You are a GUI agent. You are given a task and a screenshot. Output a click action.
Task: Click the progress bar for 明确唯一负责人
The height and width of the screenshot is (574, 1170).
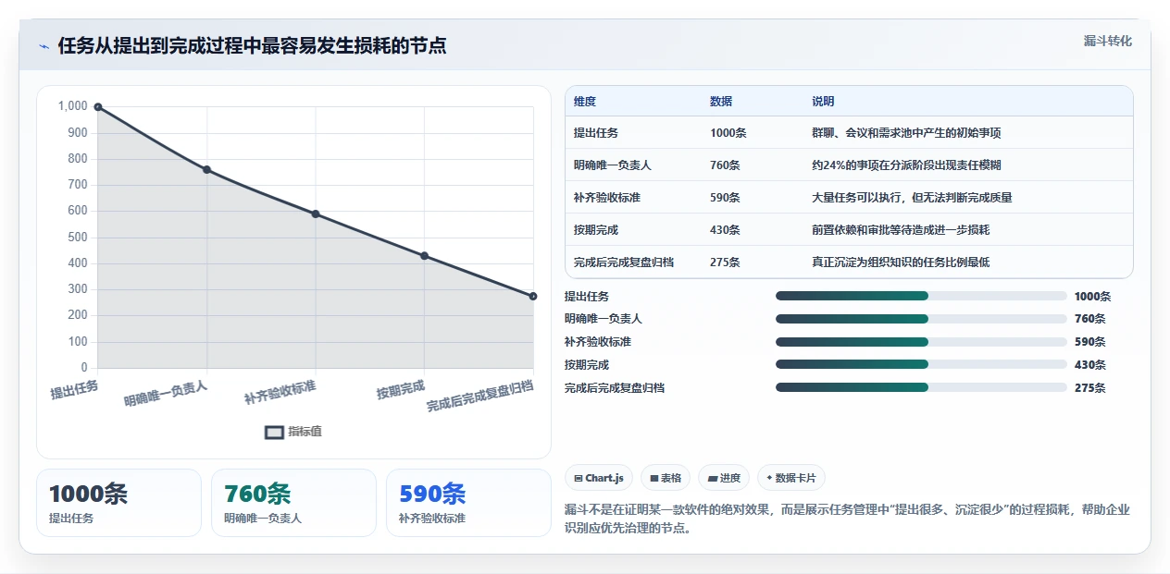click(921, 319)
